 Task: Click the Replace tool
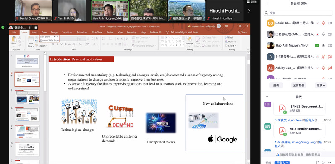tap(232, 42)
